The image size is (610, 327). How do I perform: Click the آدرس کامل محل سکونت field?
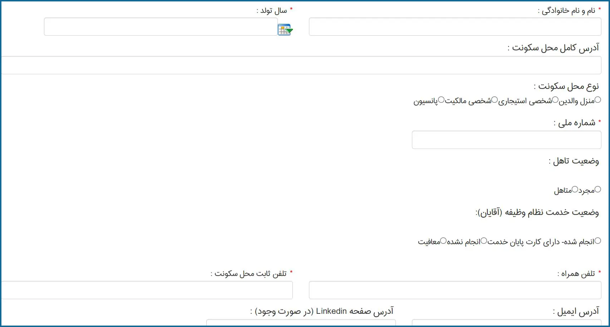point(301,65)
